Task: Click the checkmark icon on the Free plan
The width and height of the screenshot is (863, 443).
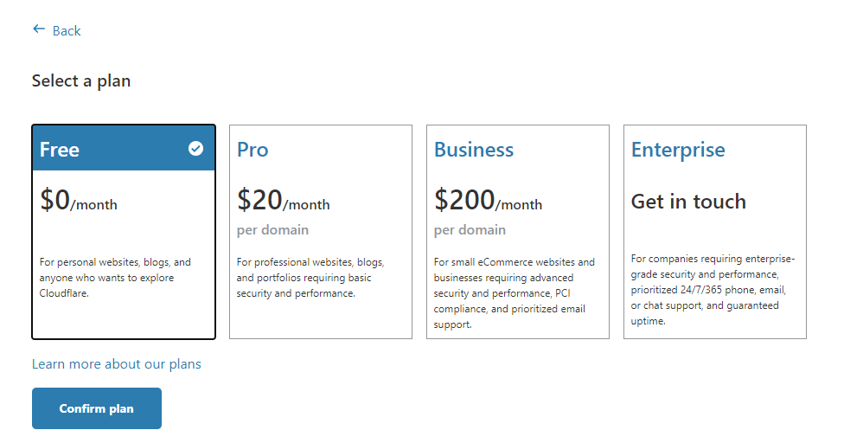Action: (x=196, y=149)
